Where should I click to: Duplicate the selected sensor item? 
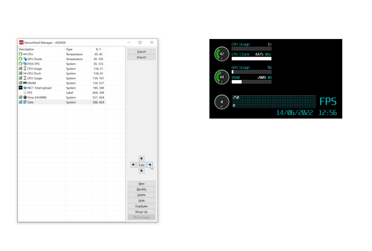point(141,206)
